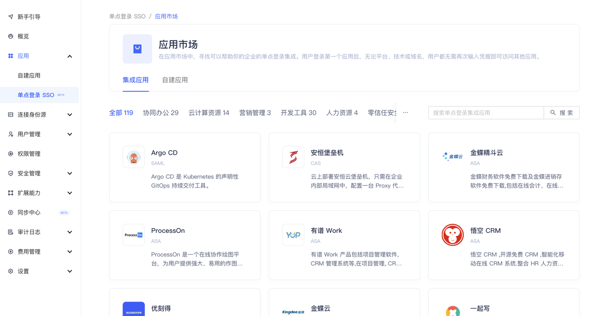
Task: Filter by the 开发工具 30 category
Action: 298,112
